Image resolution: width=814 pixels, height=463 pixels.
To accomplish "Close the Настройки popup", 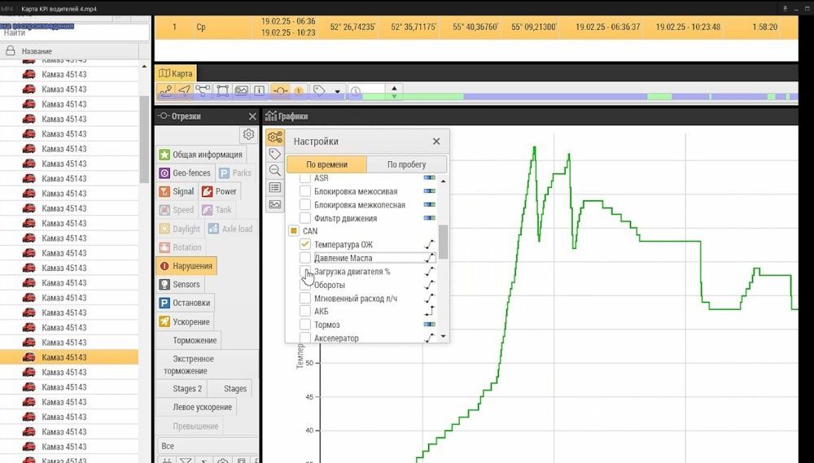I will click(436, 142).
